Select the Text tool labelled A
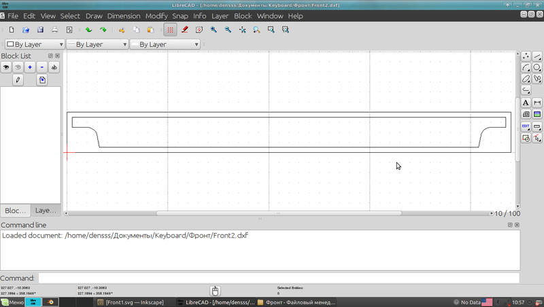Viewport: 544px width, 307px height. [526, 103]
